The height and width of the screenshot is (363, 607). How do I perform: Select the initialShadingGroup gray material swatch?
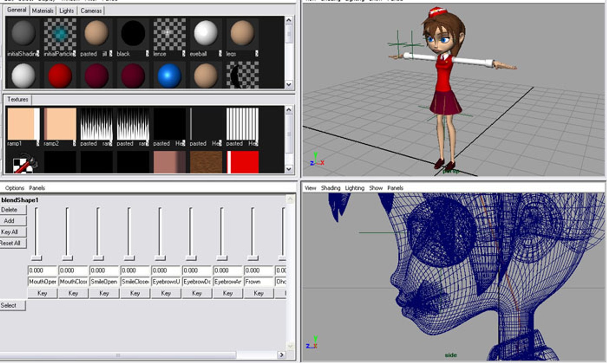pyautogui.click(x=23, y=34)
